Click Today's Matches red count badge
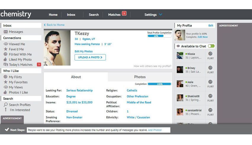252x145 pixels. pos(39,64)
